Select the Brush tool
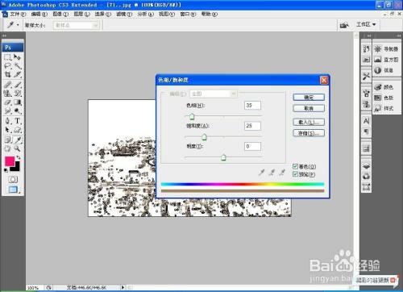Image resolution: width=403 pixels, height=292 pixels. point(18,85)
